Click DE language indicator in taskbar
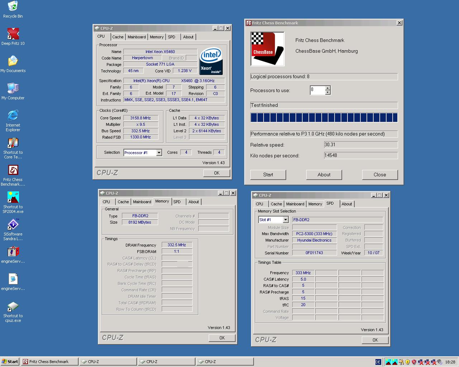The height and width of the screenshot is (367, 459). (378, 362)
